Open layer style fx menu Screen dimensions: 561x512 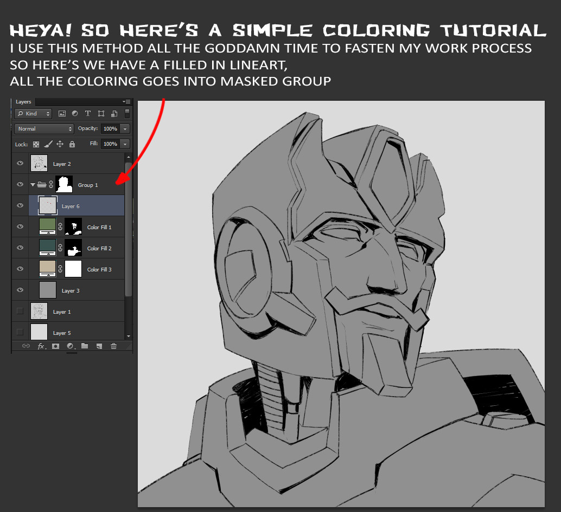[42, 346]
